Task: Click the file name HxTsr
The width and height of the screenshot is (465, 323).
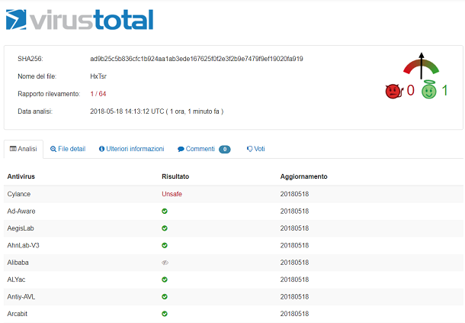Action: click(x=98, y=76)
